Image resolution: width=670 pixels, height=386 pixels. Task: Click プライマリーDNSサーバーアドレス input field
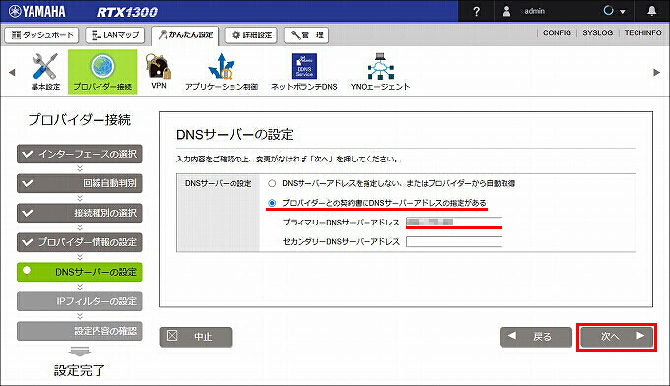coord(454,222)
